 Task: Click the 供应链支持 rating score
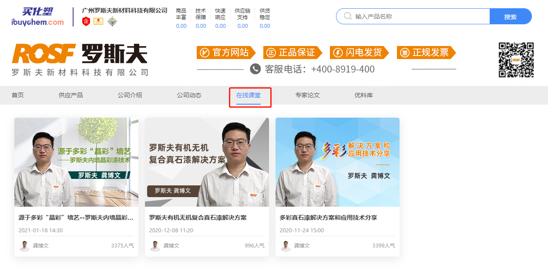click(x=242, y=26)
